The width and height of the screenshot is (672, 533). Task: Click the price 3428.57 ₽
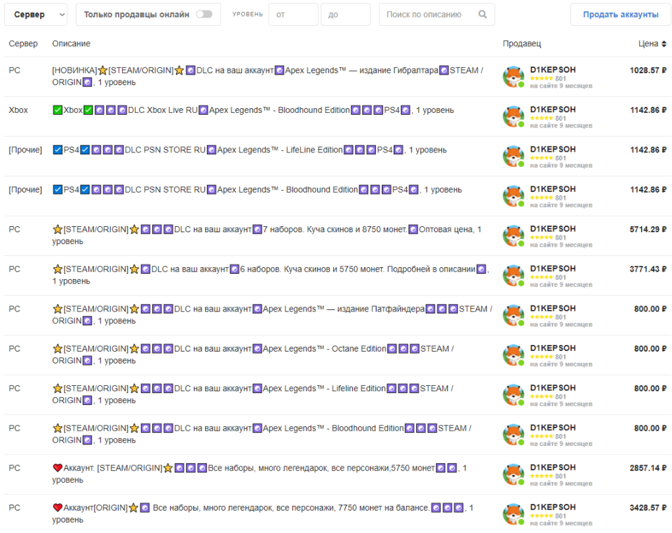point(648,508)
